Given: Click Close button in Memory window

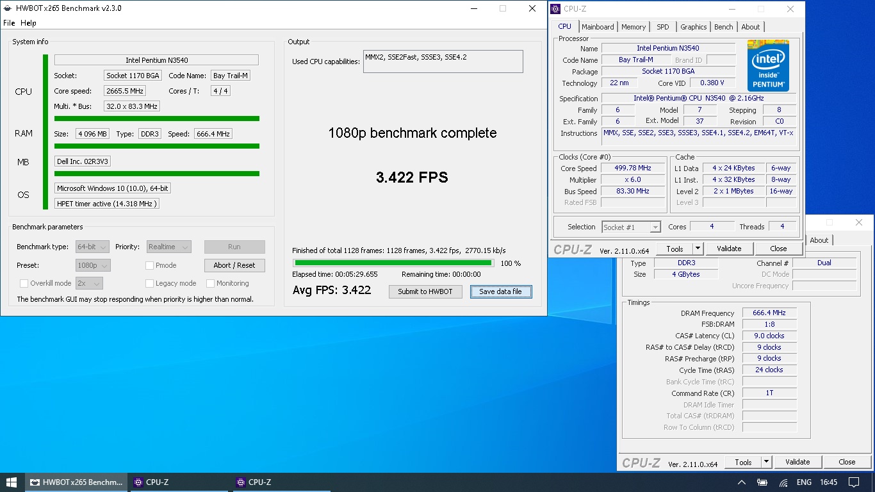Looking at the screenshot, I should tap(847, 462).
